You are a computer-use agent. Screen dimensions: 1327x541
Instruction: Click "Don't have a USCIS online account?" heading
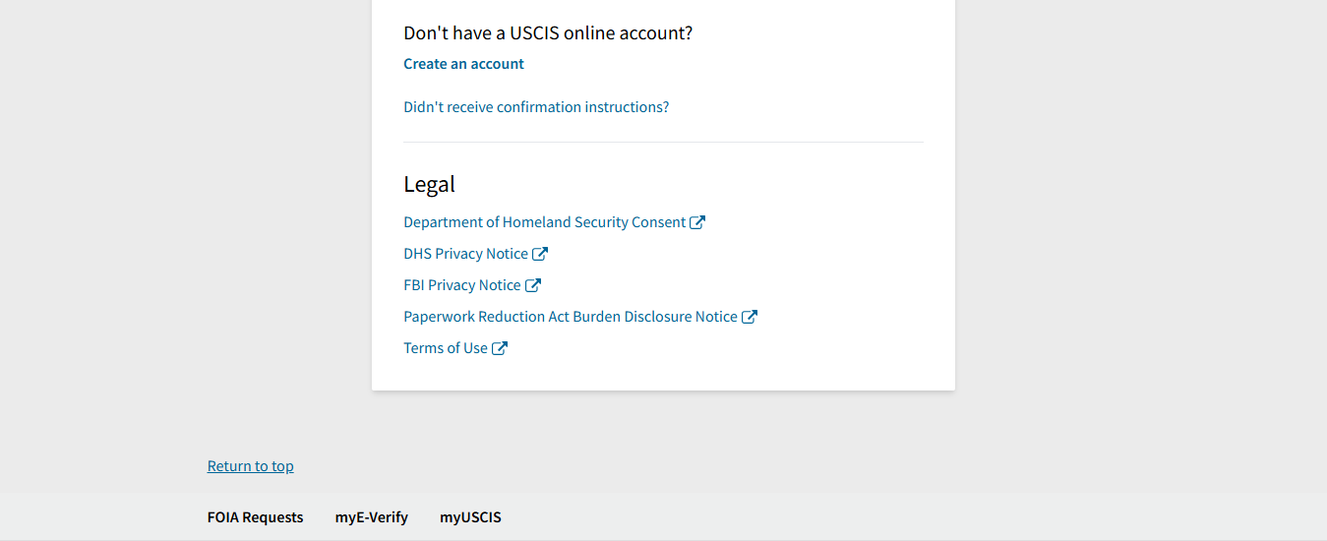pos(548,33)
